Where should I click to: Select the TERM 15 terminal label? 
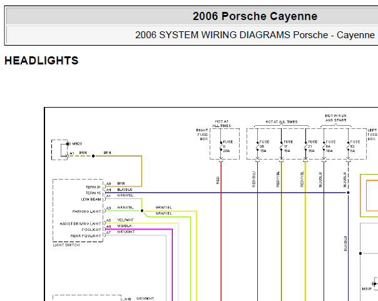[93, 193]
